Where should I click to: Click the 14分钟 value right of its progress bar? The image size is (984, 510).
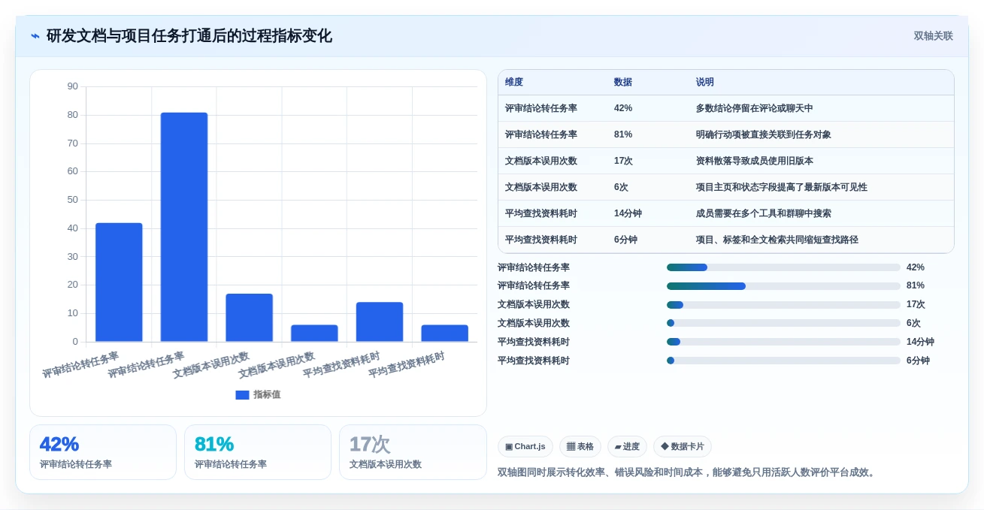click(x=920, y=342)
